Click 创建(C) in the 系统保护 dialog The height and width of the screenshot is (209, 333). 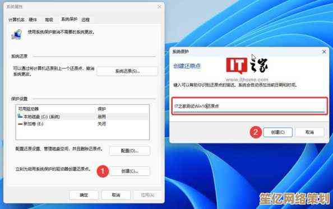(278, 132)
